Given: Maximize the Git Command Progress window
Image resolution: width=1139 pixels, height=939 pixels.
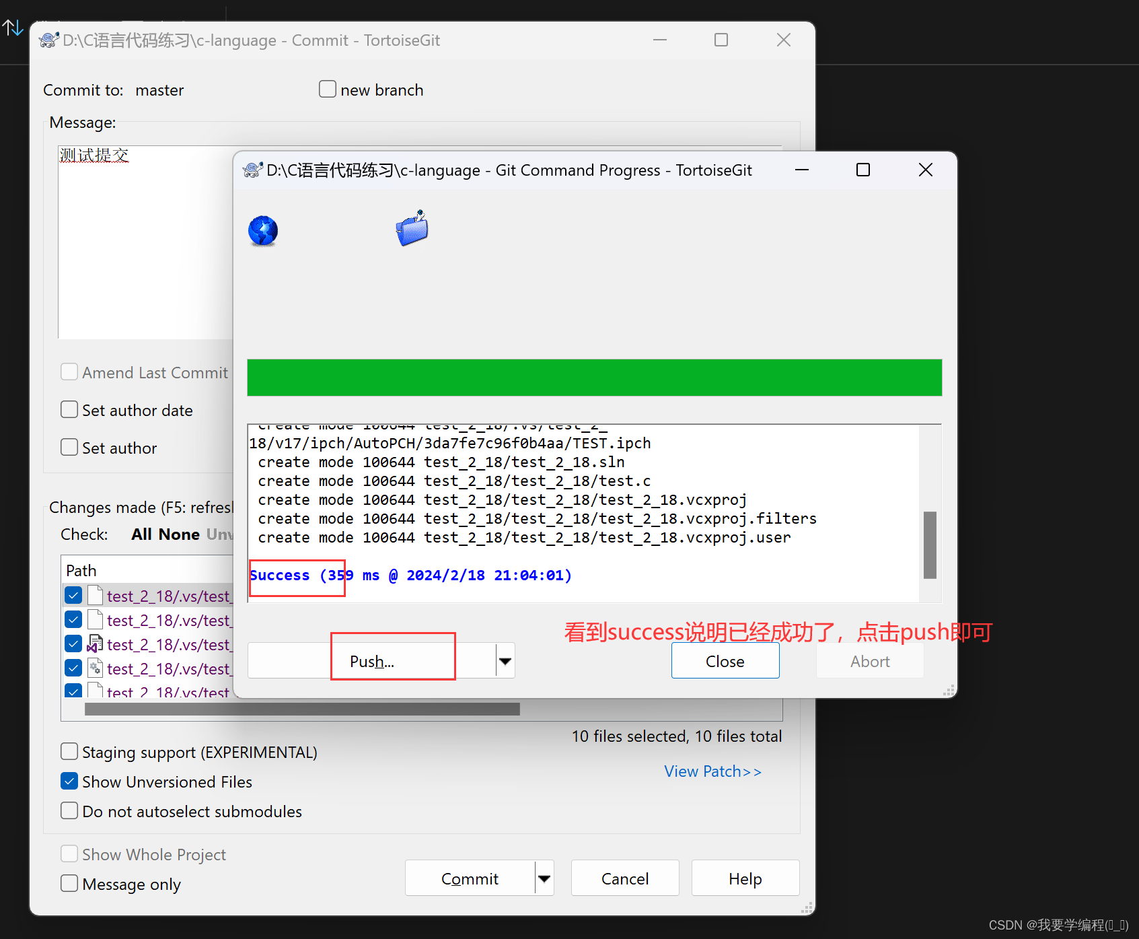Looking at the screenshot, I should pos(863,170).
